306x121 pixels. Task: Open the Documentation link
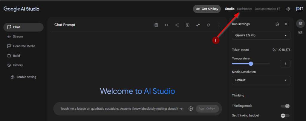267,9
